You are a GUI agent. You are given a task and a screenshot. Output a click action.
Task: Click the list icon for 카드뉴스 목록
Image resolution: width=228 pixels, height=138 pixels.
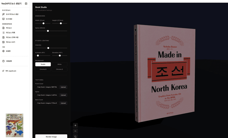pos(3,32)
